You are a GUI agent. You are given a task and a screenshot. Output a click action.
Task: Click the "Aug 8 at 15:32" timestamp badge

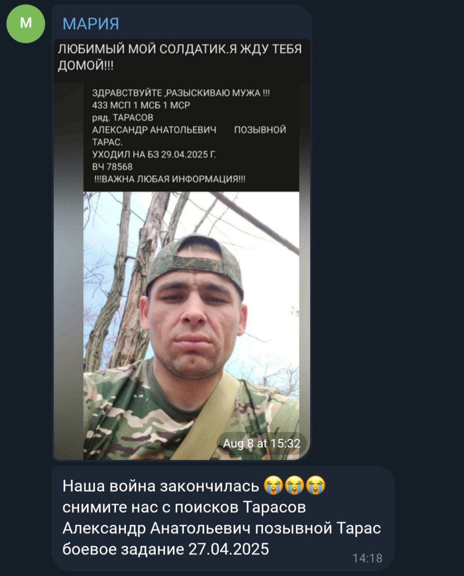[x=262, y=444]
